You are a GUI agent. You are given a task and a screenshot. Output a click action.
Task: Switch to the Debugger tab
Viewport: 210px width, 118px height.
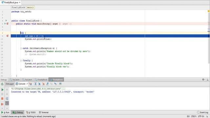pos(10,84)
